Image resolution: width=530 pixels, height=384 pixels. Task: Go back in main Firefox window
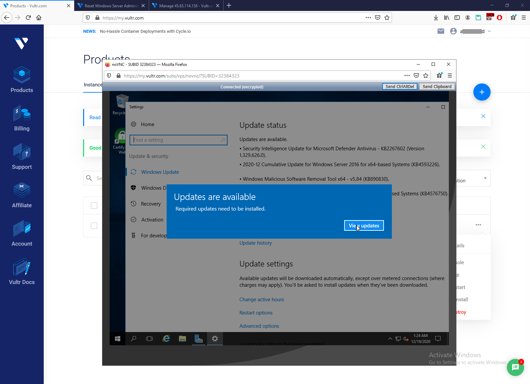click(x=7, y=18)
